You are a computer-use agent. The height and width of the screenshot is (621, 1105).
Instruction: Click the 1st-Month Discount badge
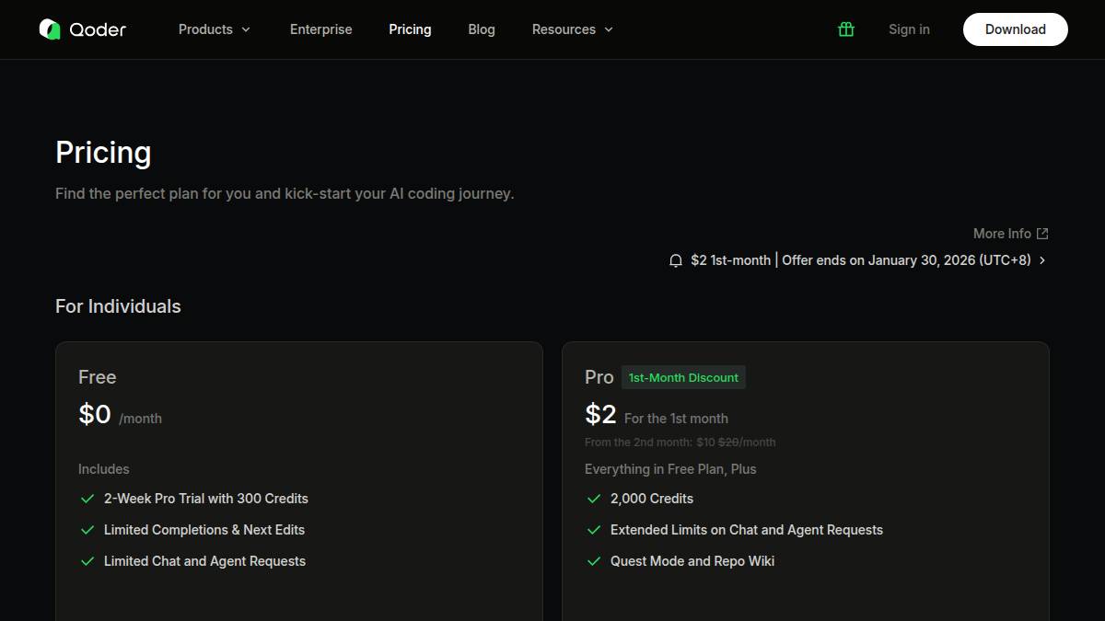683,377
